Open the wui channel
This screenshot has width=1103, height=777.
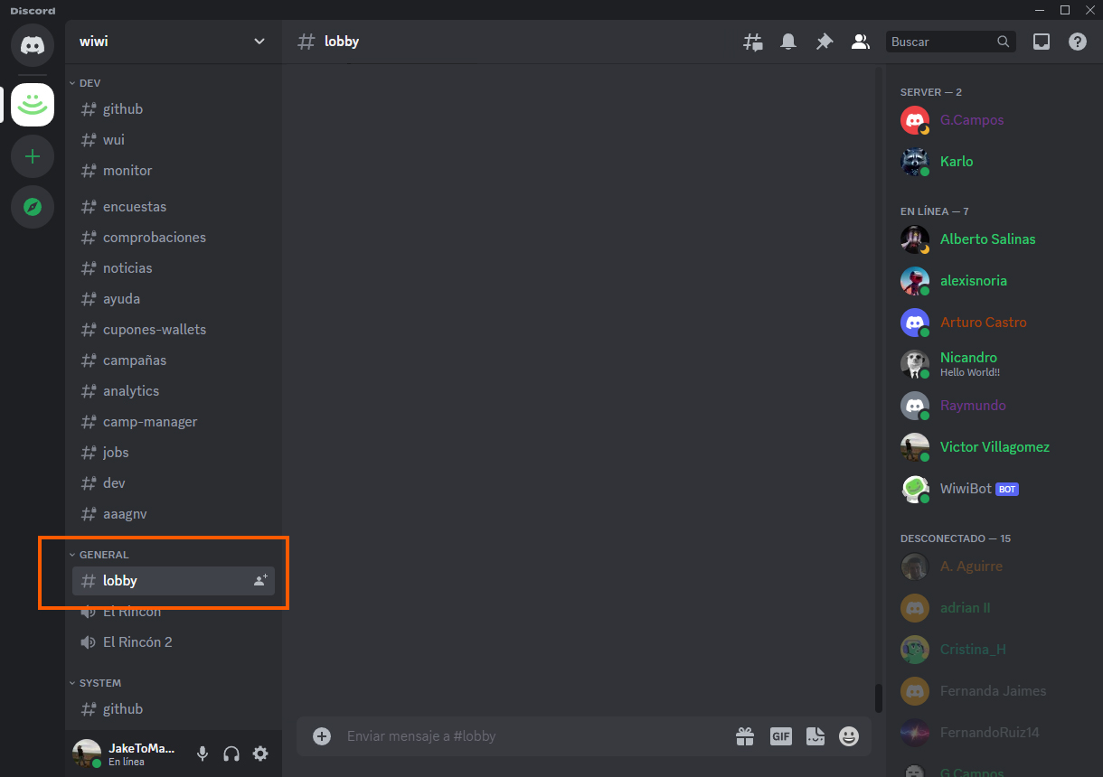click(x=174, y=140)
